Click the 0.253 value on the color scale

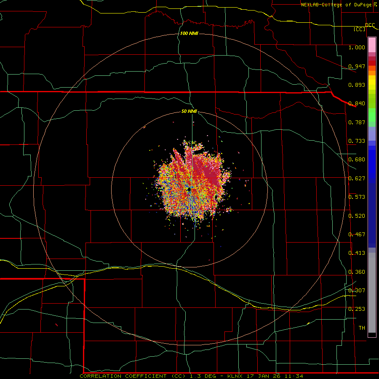pos(357,309)
